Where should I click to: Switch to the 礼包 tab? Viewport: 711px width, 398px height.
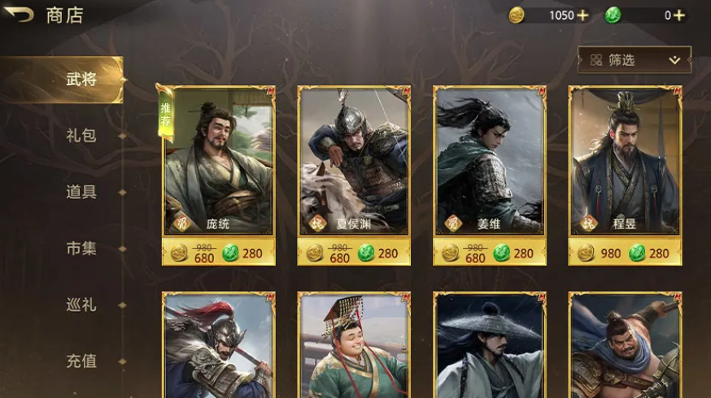tap(81, 136)
